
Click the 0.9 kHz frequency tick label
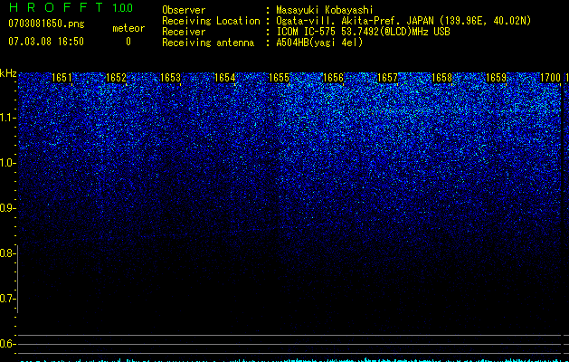pyautogui.click(x=7, y=208)
